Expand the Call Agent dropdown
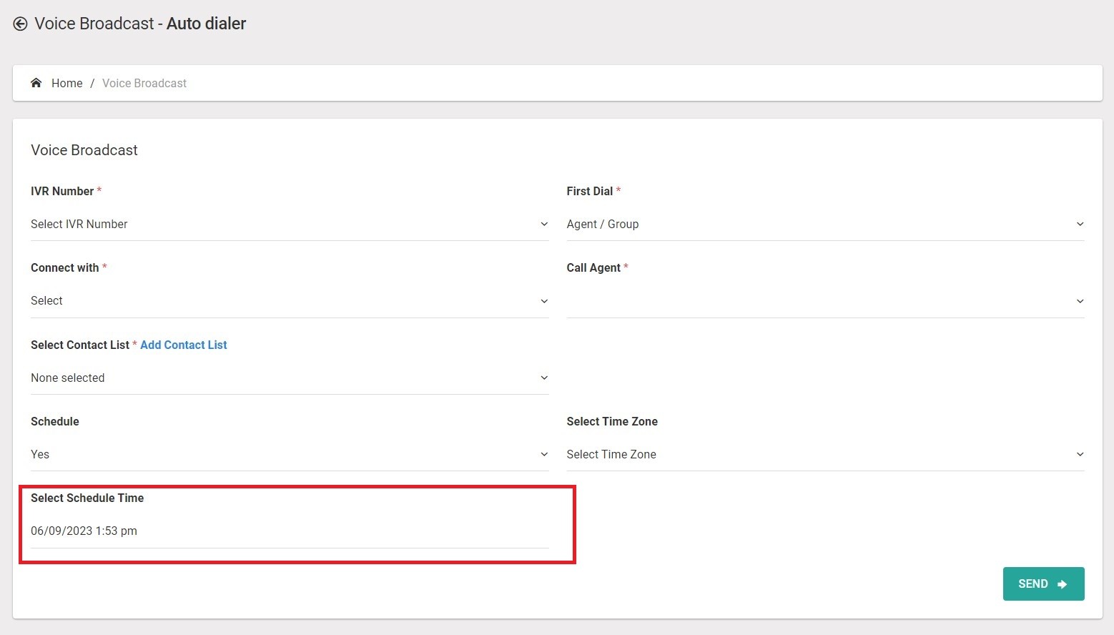Viewport: 1114px width, 635px height. (x=825, y=301)
